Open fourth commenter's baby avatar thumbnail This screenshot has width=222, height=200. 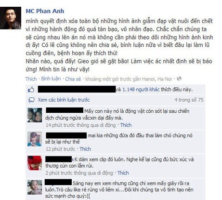coord(35,187)
